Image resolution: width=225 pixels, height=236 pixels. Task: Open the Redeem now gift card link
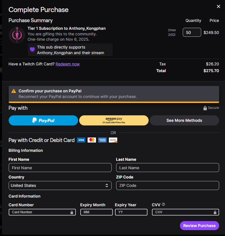click(67, 64)
